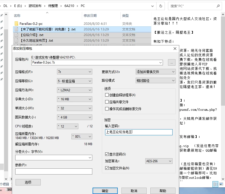225x194 pixels.
Task: Open the 压缩格式 7z dropdown
Action: pos(74,72)
